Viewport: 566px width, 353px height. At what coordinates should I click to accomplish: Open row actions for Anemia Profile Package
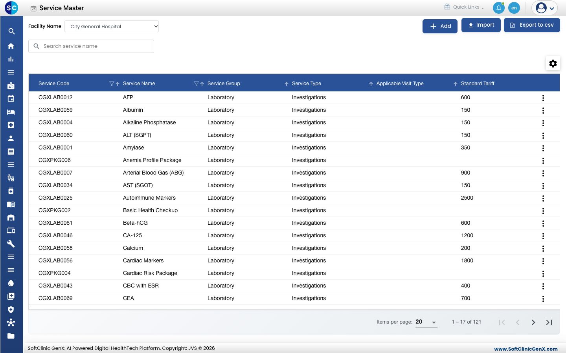pyautogui.click(x=543, y=160)
